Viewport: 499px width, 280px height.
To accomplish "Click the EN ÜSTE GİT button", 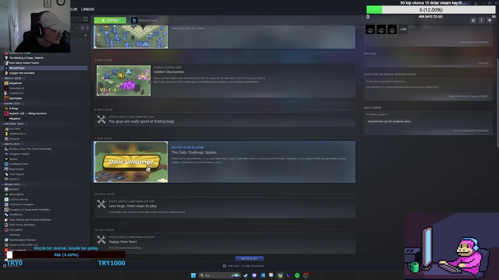I will pos(249,259).
